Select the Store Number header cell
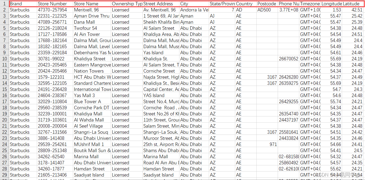The image size is (365, 180). pos(55,4)
